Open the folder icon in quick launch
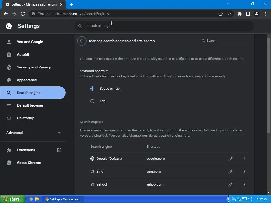The image size is (271, 203). [37, 199]
